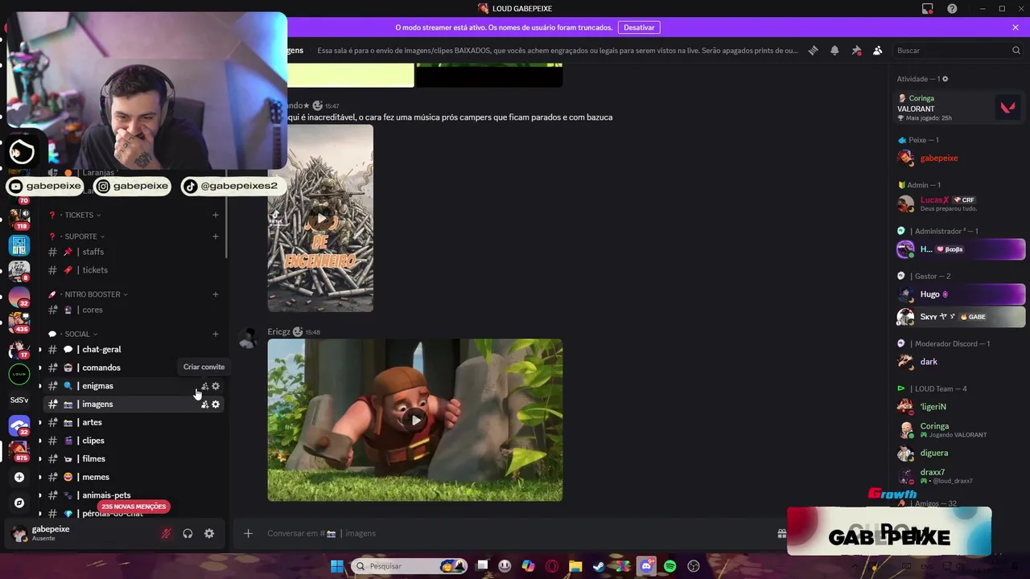Open gabepeixe member profile in list
Screen dimensions: 1030x579
pyautogui.click(x=960, y=158)
